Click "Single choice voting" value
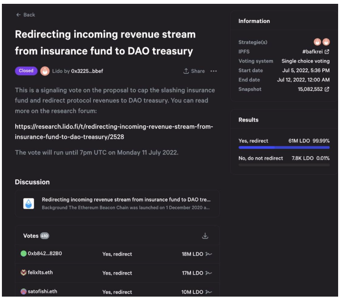Viewport: 341px width, 299px height. [x=306, y=61]
